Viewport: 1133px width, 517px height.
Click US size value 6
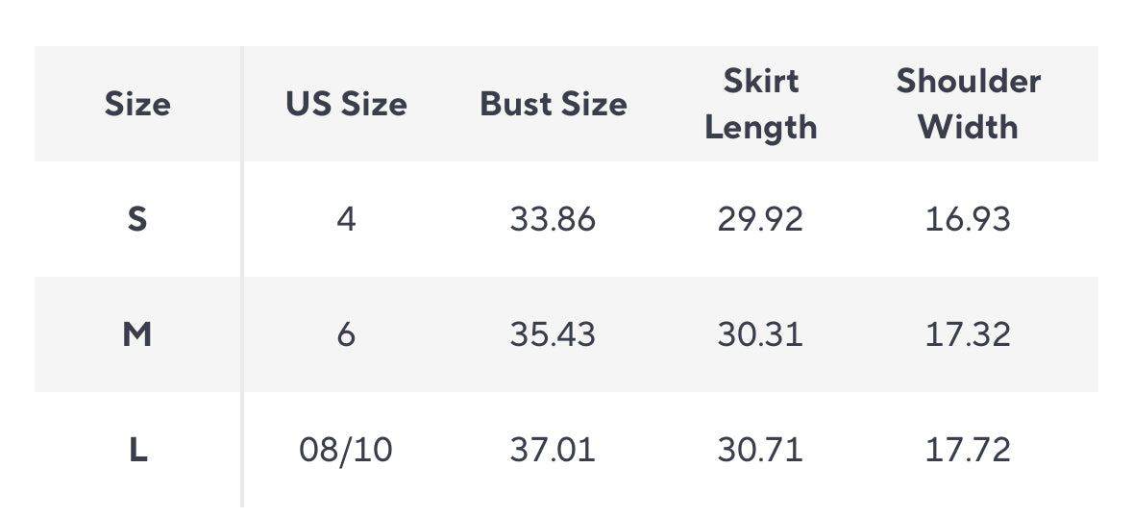(346, 334)
